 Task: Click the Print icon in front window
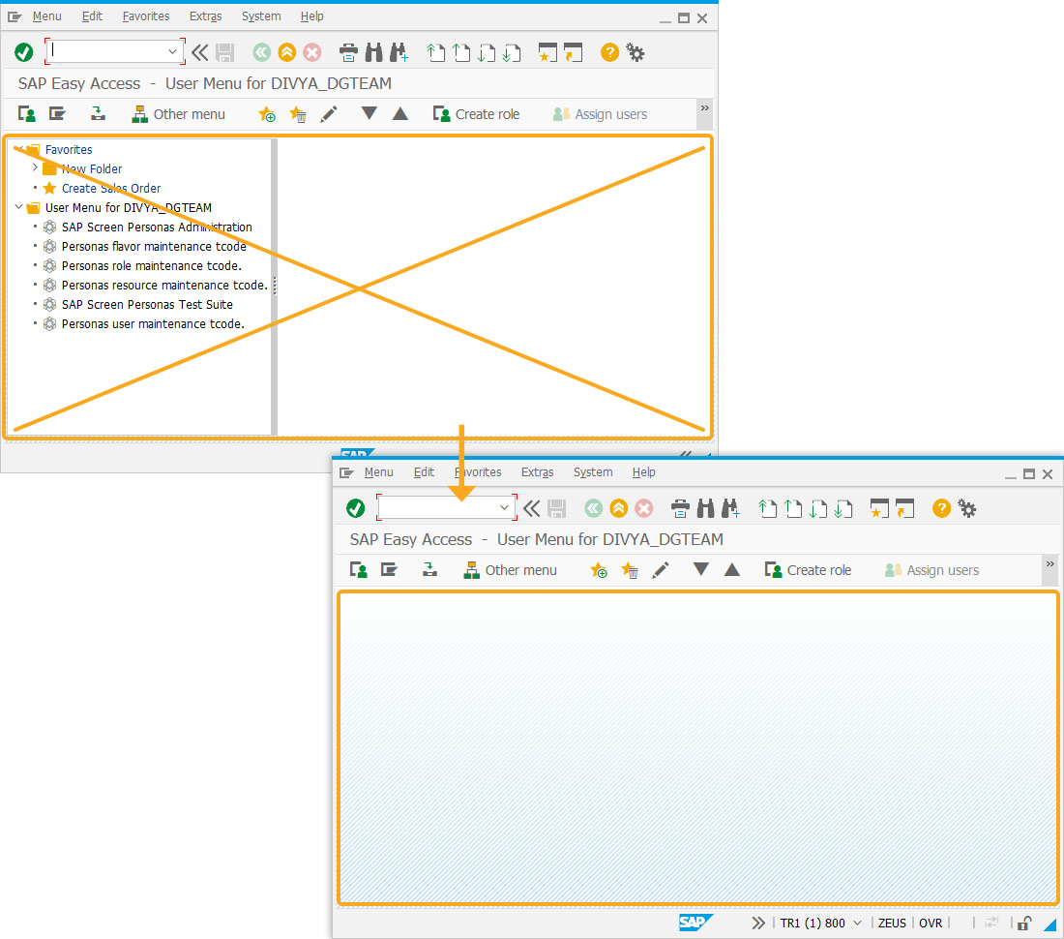coord(680,508)
